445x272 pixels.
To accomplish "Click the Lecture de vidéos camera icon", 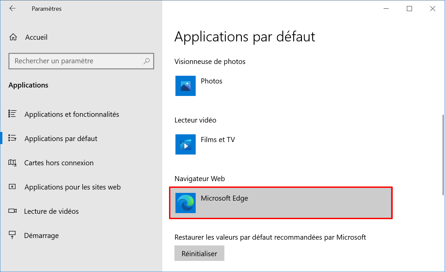I will (x=12, y=211).
